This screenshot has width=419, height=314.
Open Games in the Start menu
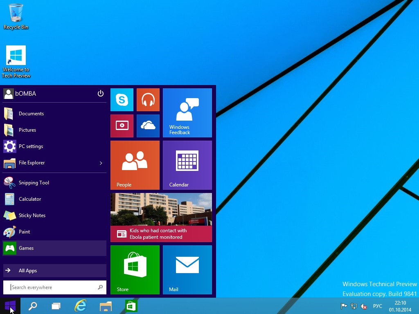coord(54,248)
